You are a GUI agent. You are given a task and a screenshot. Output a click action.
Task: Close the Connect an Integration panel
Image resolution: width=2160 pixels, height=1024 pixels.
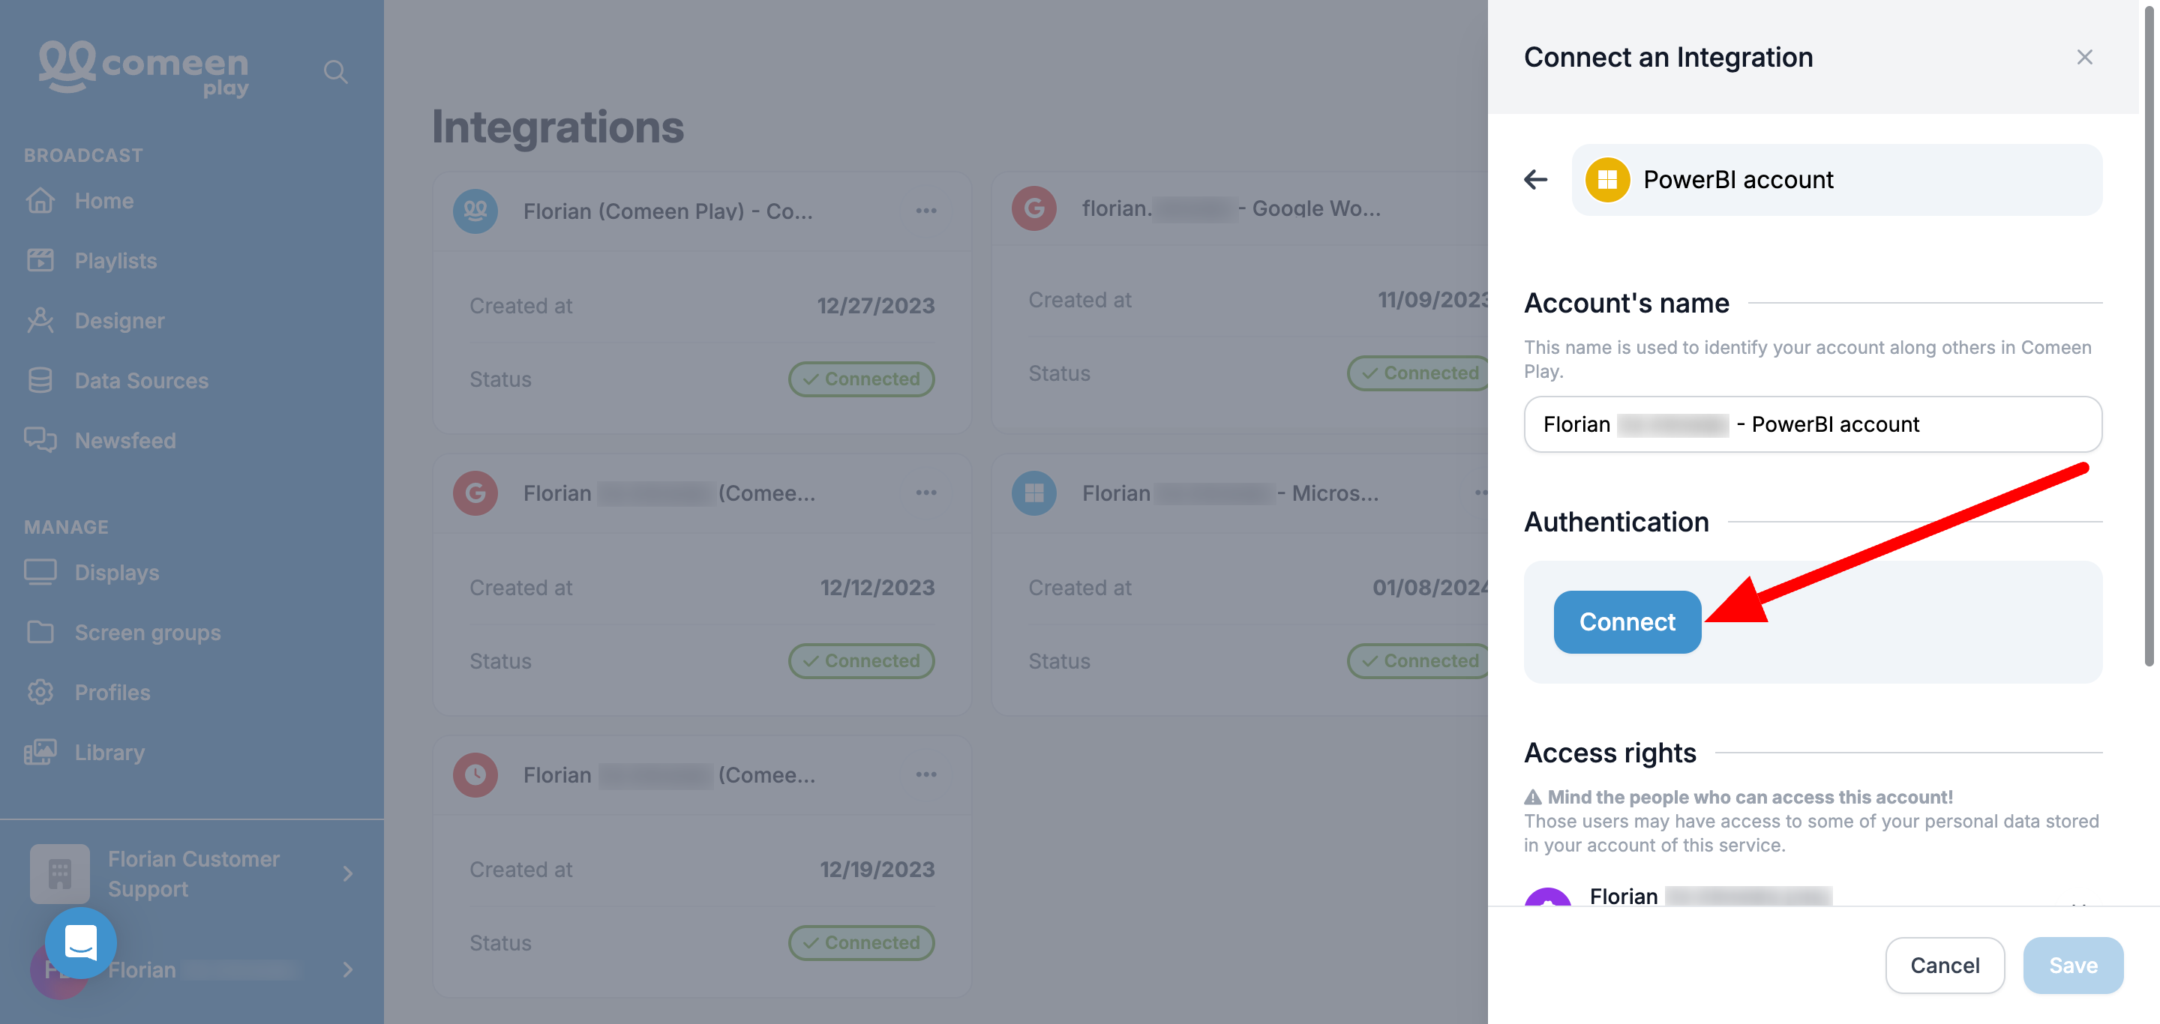pyautogui.click(x=2084, y=57)
